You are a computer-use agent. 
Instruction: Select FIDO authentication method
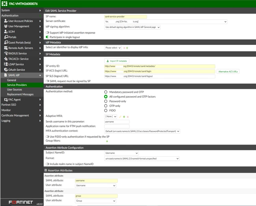(106, 110)
